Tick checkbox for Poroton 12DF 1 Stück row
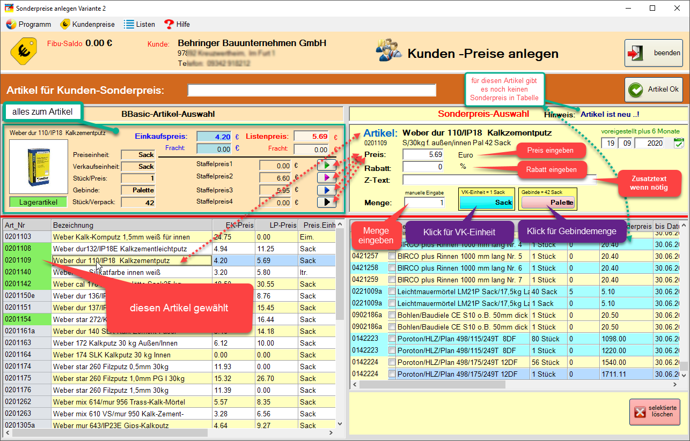690x441 pixels. (x=392, y=374)
